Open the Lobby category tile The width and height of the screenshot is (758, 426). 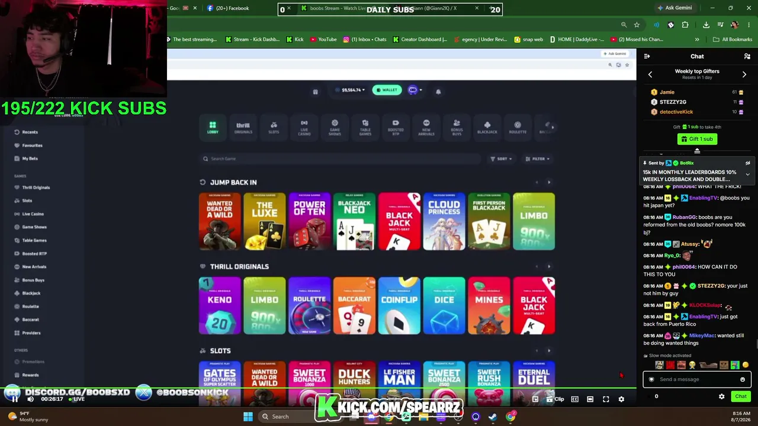pyautogui.click(x=213, y=127)
